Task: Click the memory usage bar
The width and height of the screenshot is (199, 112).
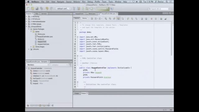Action: (x=103, y=9)
